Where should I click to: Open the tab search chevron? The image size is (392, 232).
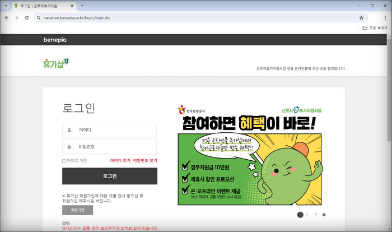tap(6, 6)
